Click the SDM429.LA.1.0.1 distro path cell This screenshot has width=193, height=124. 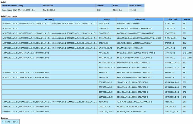pos(173,82)
